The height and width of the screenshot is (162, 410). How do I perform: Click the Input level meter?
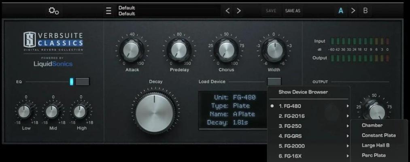pos(360,41)
